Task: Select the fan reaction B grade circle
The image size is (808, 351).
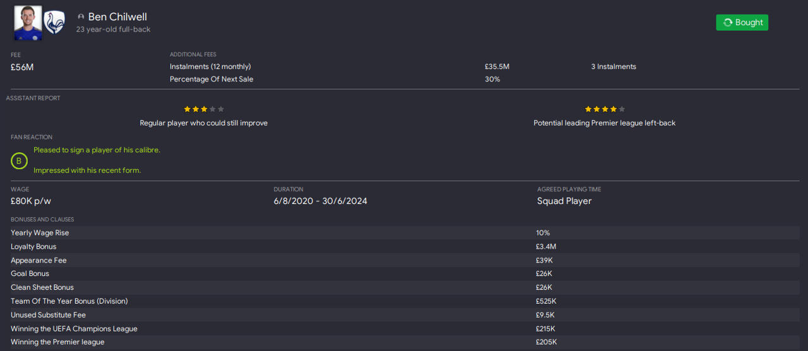Action: (x=19, y=161)
